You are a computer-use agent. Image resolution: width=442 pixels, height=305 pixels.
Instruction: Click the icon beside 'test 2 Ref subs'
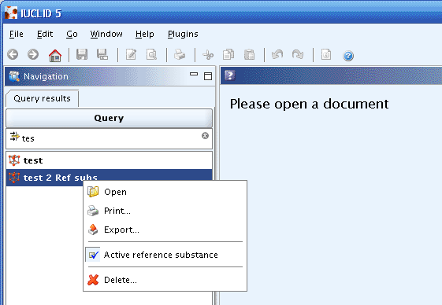tap(14, 178)
